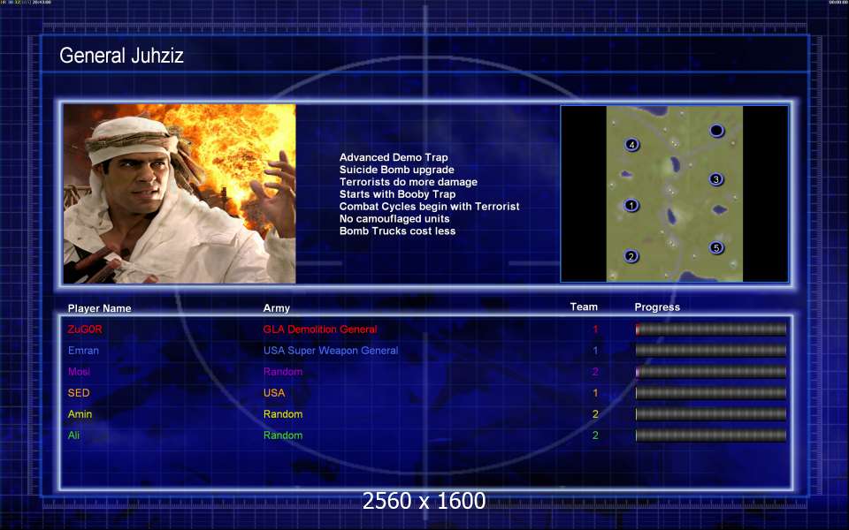Click Mosi's team number
The width and height of the screenshot is (849, 530).
pyautogui.click(x=595, y=372)
